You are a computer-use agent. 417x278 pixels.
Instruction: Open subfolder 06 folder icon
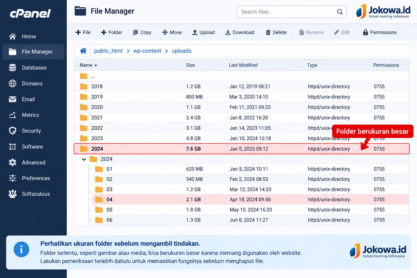click(x=99, y=220)
